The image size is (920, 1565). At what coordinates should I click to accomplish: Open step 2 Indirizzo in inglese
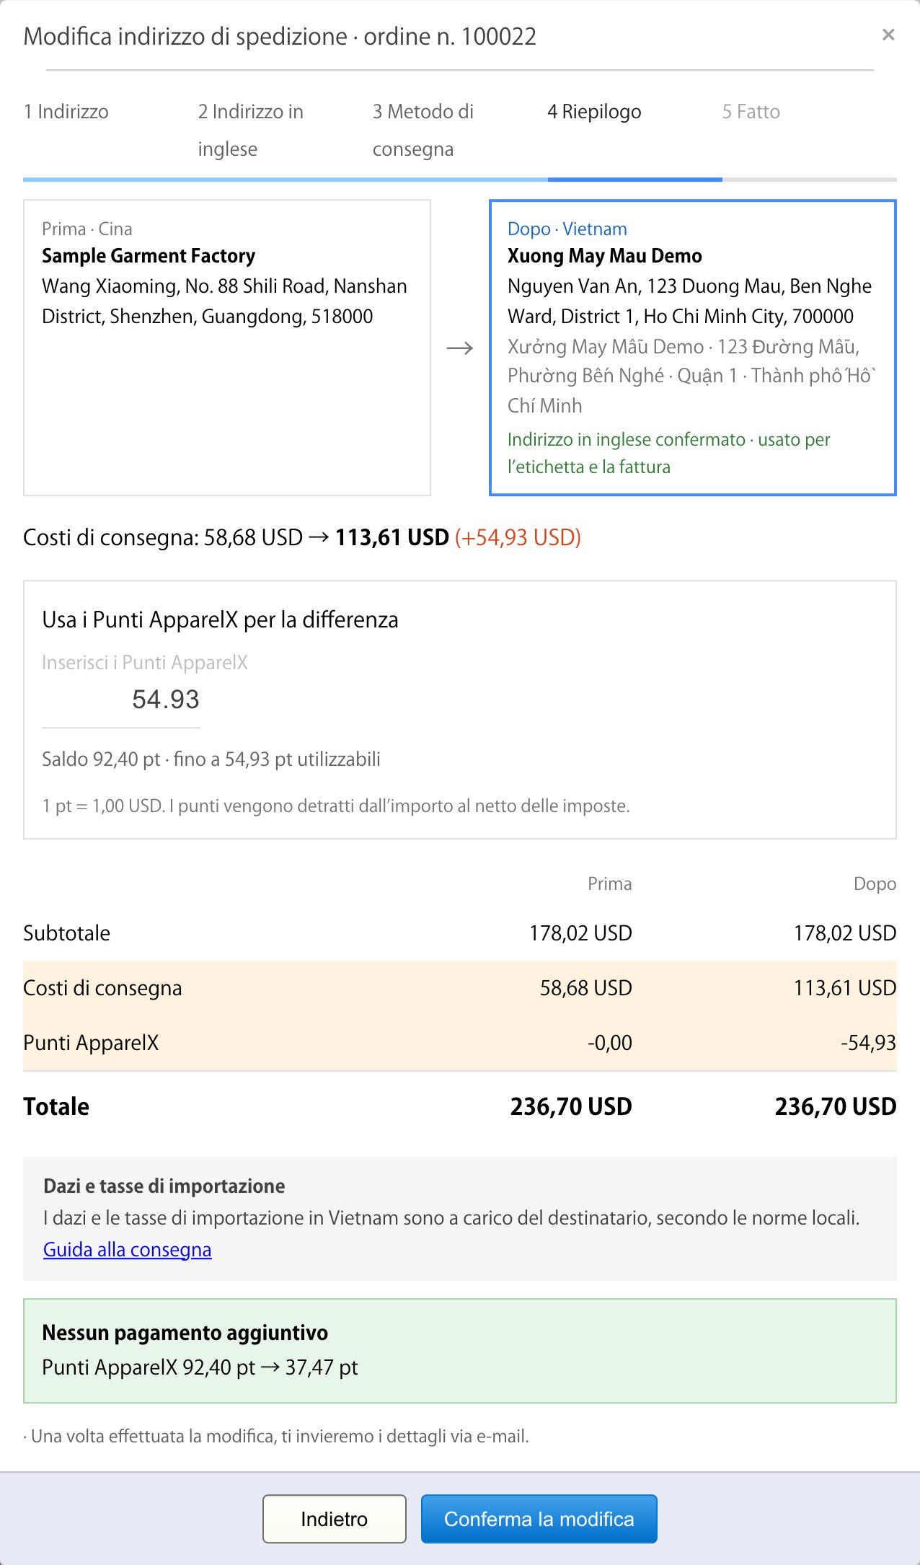251,131
